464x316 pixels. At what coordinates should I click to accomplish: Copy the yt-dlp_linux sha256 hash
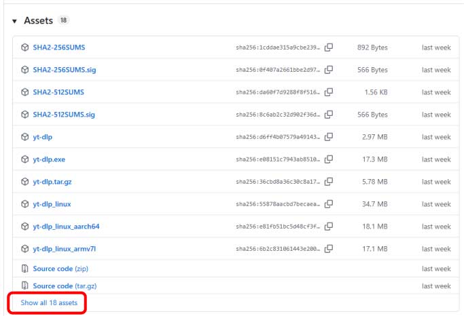coord(329,204)
